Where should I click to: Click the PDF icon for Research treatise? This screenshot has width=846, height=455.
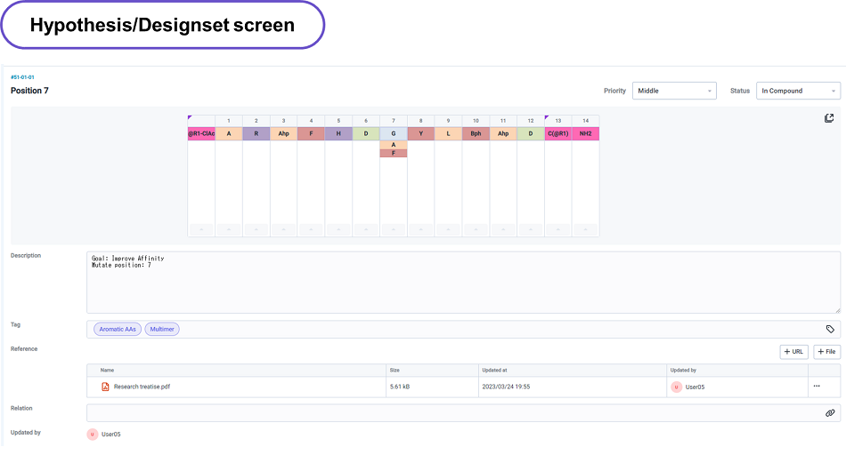pos(105,387)
